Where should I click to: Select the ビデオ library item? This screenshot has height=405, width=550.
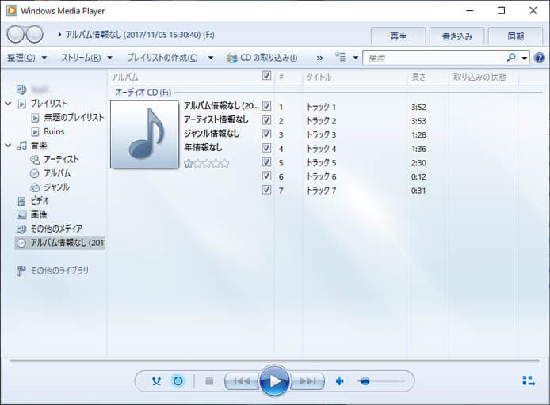click(40, 201)
